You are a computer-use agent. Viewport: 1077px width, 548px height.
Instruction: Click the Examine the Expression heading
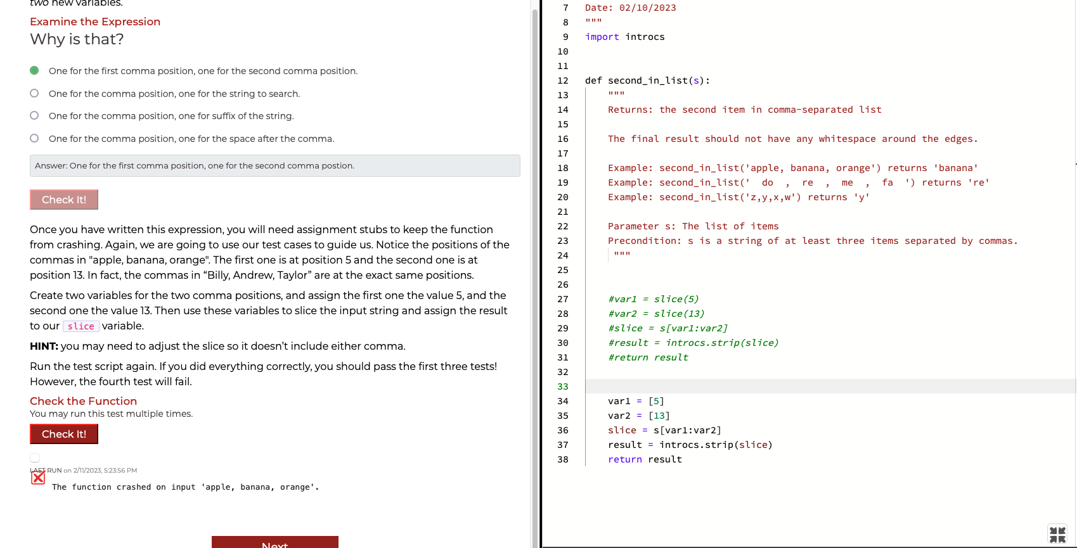(95, 22)
